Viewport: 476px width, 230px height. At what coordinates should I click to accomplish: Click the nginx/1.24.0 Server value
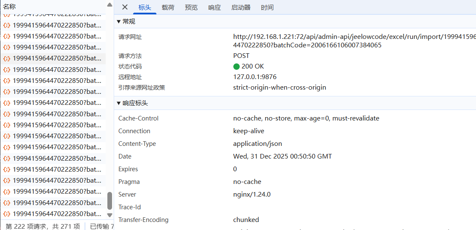click(252, 194)
